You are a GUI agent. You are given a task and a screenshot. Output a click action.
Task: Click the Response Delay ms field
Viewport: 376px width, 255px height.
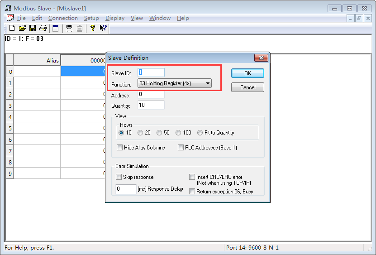tap(126, 189)
